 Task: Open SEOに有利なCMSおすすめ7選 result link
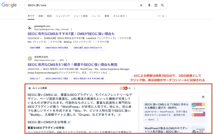(x=71, y=34)
